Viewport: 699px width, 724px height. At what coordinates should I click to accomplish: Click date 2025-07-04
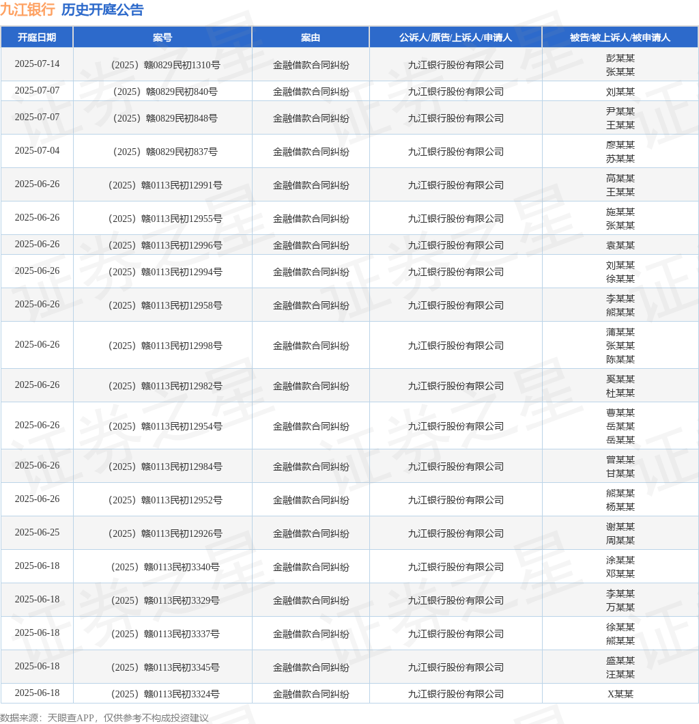37,151
